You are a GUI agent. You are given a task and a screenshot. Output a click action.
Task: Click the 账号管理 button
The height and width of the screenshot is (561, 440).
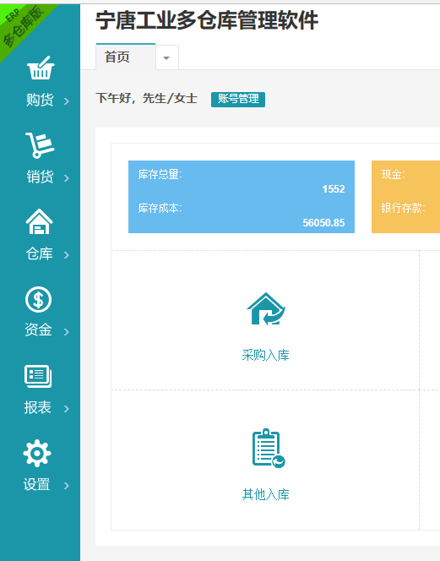[238, 99]
